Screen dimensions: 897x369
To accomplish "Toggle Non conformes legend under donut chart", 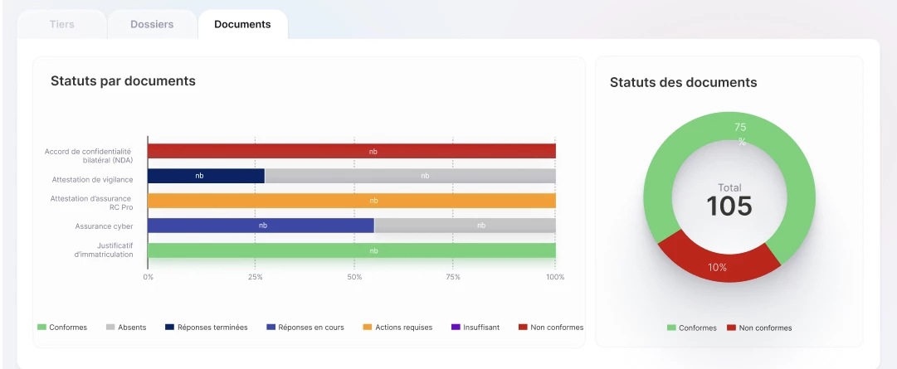I will [759, 328].
